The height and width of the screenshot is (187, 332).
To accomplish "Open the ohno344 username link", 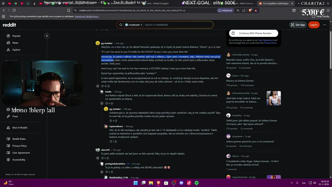I will 105,150.
